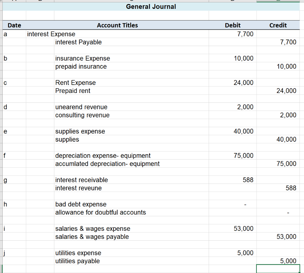Select the utilities expense cell
304x273 pixels.
(x=132, y=253)
